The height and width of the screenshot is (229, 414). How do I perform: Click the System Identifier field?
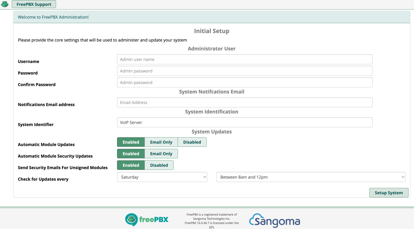tap(245, 122)
